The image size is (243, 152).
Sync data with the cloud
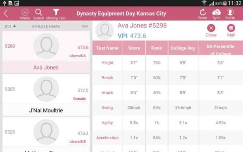(216, 14)
